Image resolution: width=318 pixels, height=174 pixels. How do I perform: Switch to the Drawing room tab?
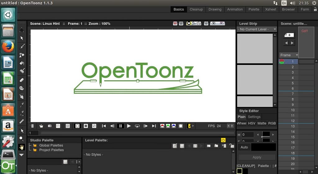tap(215, 9)
